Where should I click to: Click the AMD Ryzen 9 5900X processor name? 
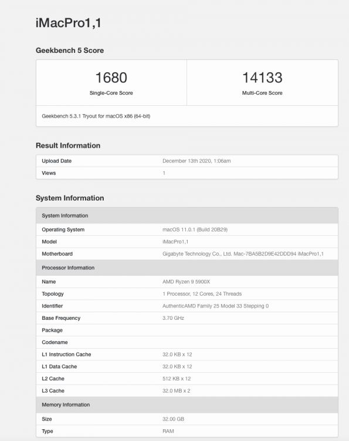coord(186,282)
